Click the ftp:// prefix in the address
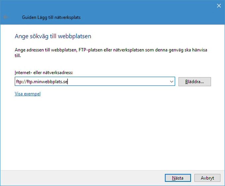 (x=22, y=82)
